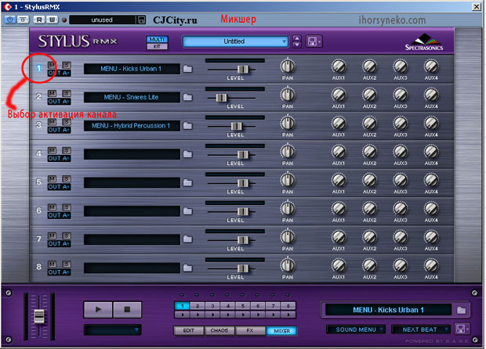486x349 pixels.
Task: Mute part 1 with M button
Action: click(x=52, y=65)
